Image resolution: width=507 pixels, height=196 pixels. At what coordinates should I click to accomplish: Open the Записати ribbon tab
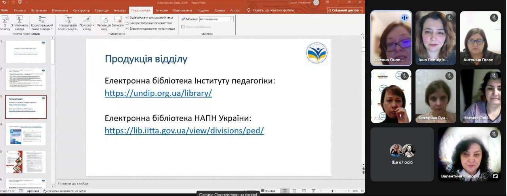162,10
